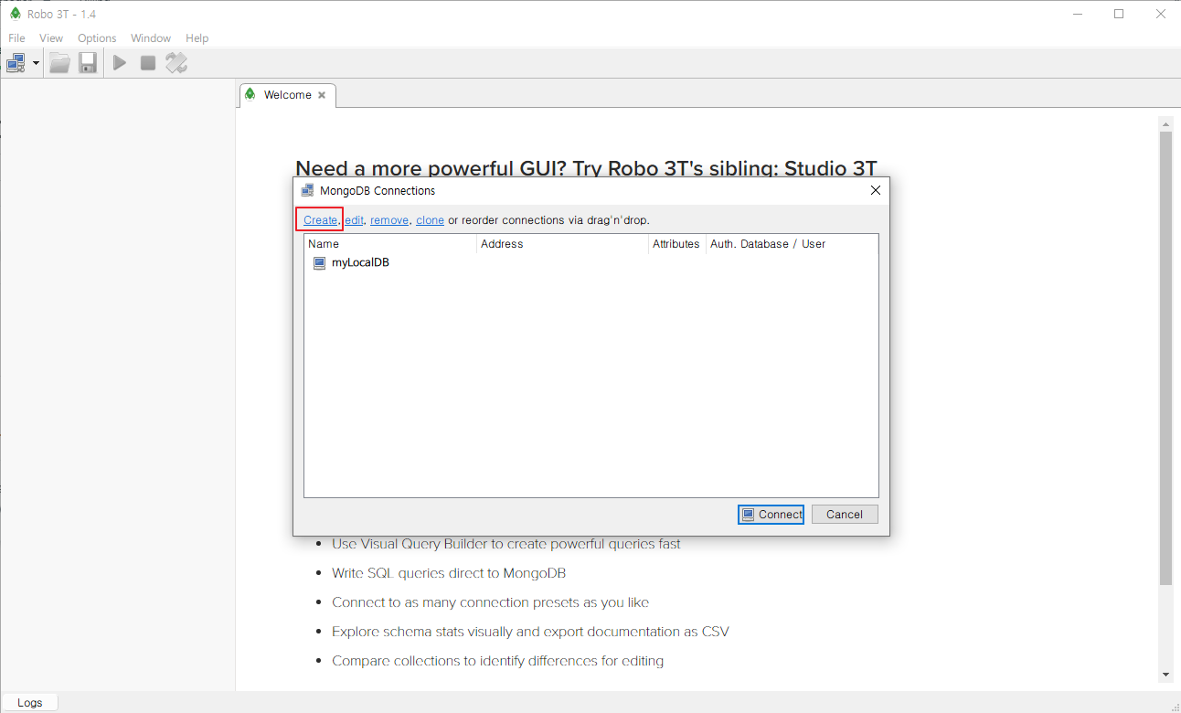This screenshot has height=713, width=1181.
Task: Click the myLocalDB computer icon
Action: coord(319,262)
